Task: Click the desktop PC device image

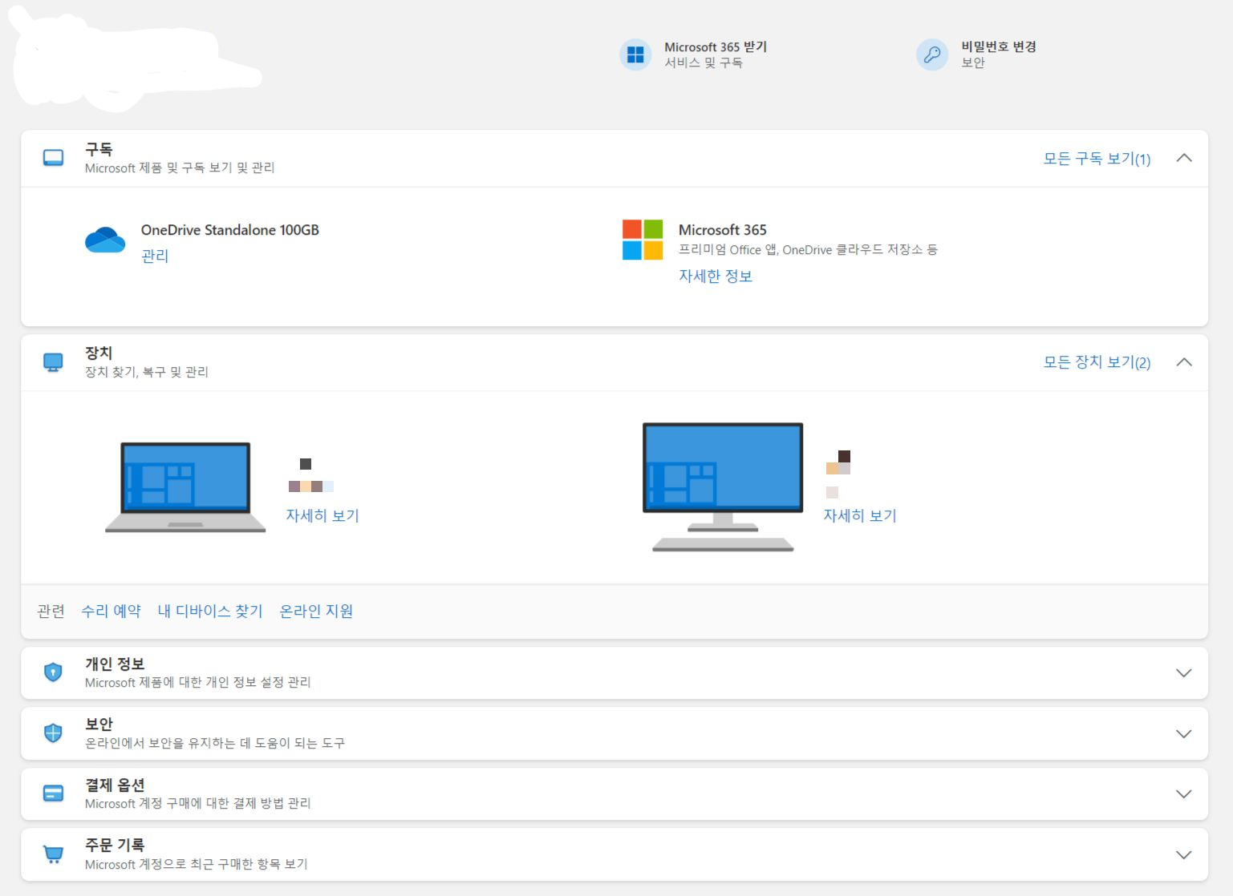Action: point(723,487)
